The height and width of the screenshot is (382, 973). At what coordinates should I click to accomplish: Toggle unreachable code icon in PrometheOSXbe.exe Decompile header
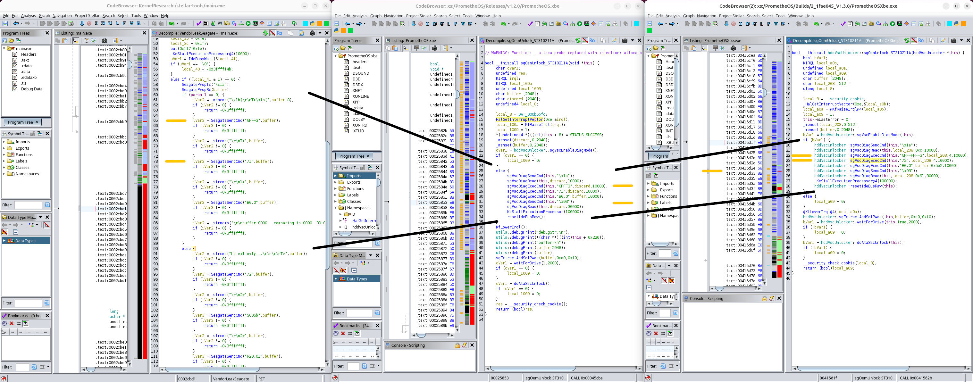914,40
